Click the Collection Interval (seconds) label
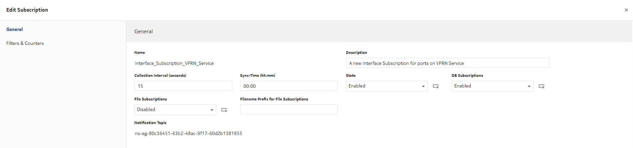This screenshot has height=148, width=633. pos(160,75)
